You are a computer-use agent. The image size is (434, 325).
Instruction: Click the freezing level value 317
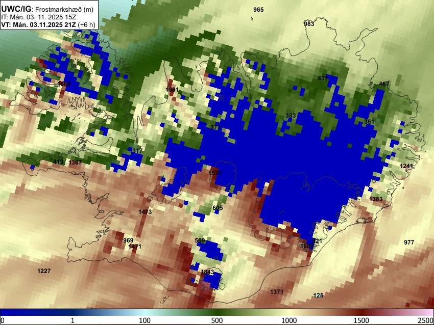pos(137,151)
